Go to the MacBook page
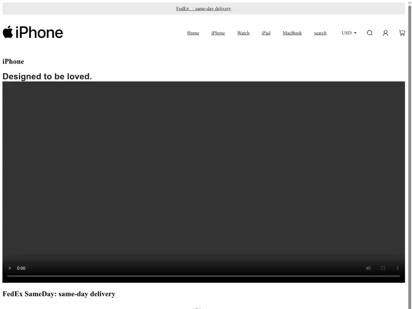This screenshot has width=412, height=309. click(292, 33)
